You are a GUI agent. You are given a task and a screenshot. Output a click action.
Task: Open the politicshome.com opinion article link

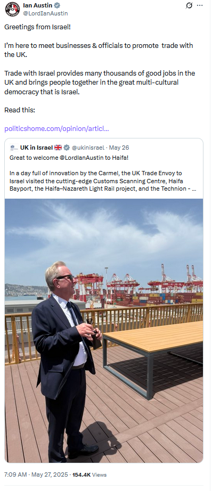(56, 129)
